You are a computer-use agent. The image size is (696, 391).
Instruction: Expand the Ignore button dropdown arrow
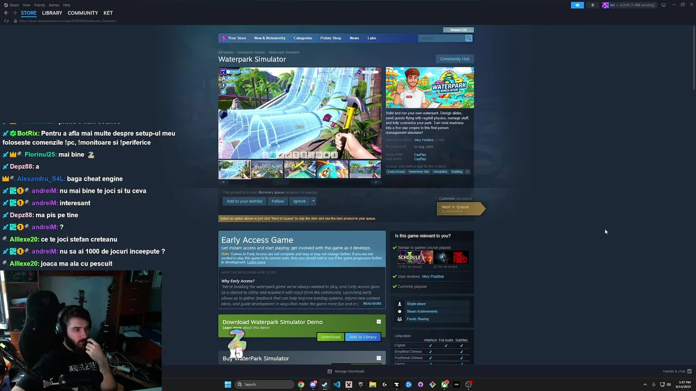click(313, 201)
